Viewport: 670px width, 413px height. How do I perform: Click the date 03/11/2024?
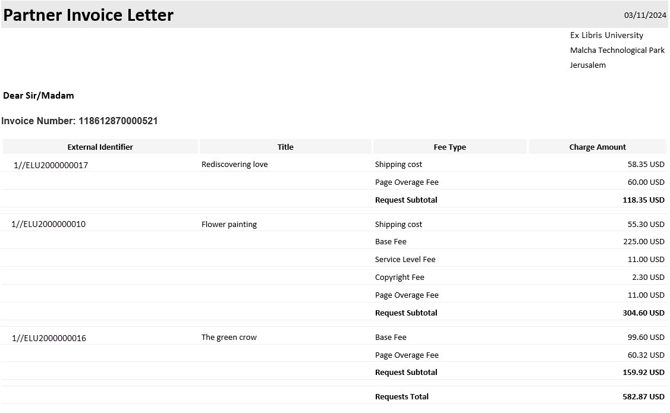[x=645, y=15]
